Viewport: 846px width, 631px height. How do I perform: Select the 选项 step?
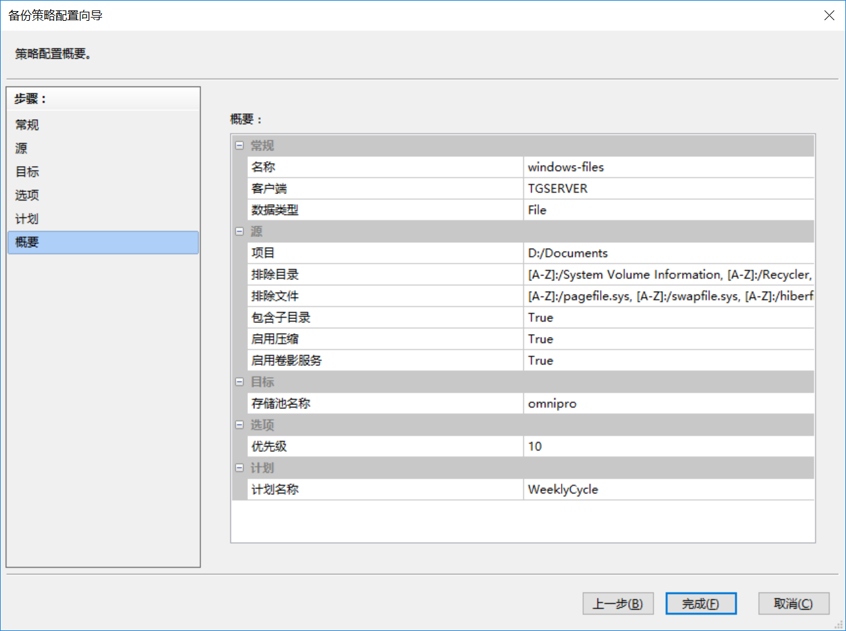(x=27, y=195)
